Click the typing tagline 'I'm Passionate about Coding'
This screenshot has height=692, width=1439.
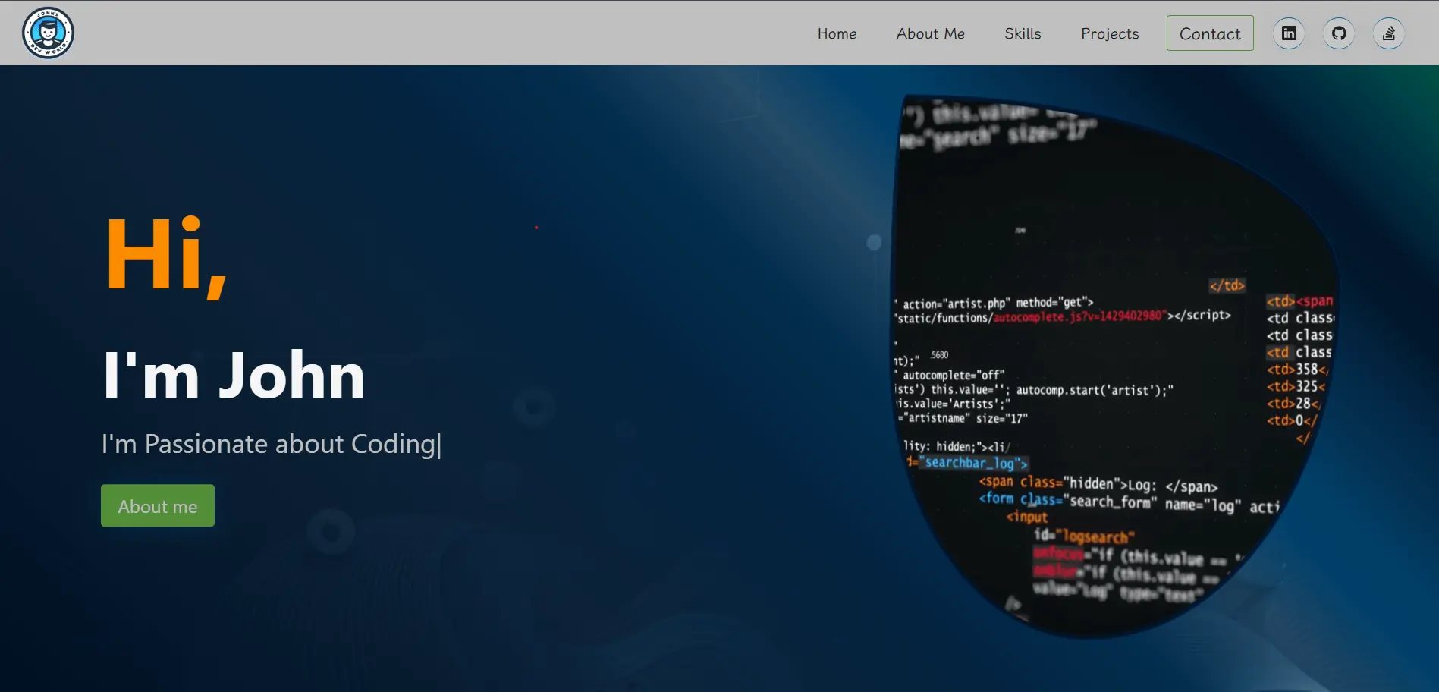[x=269, y=444]
